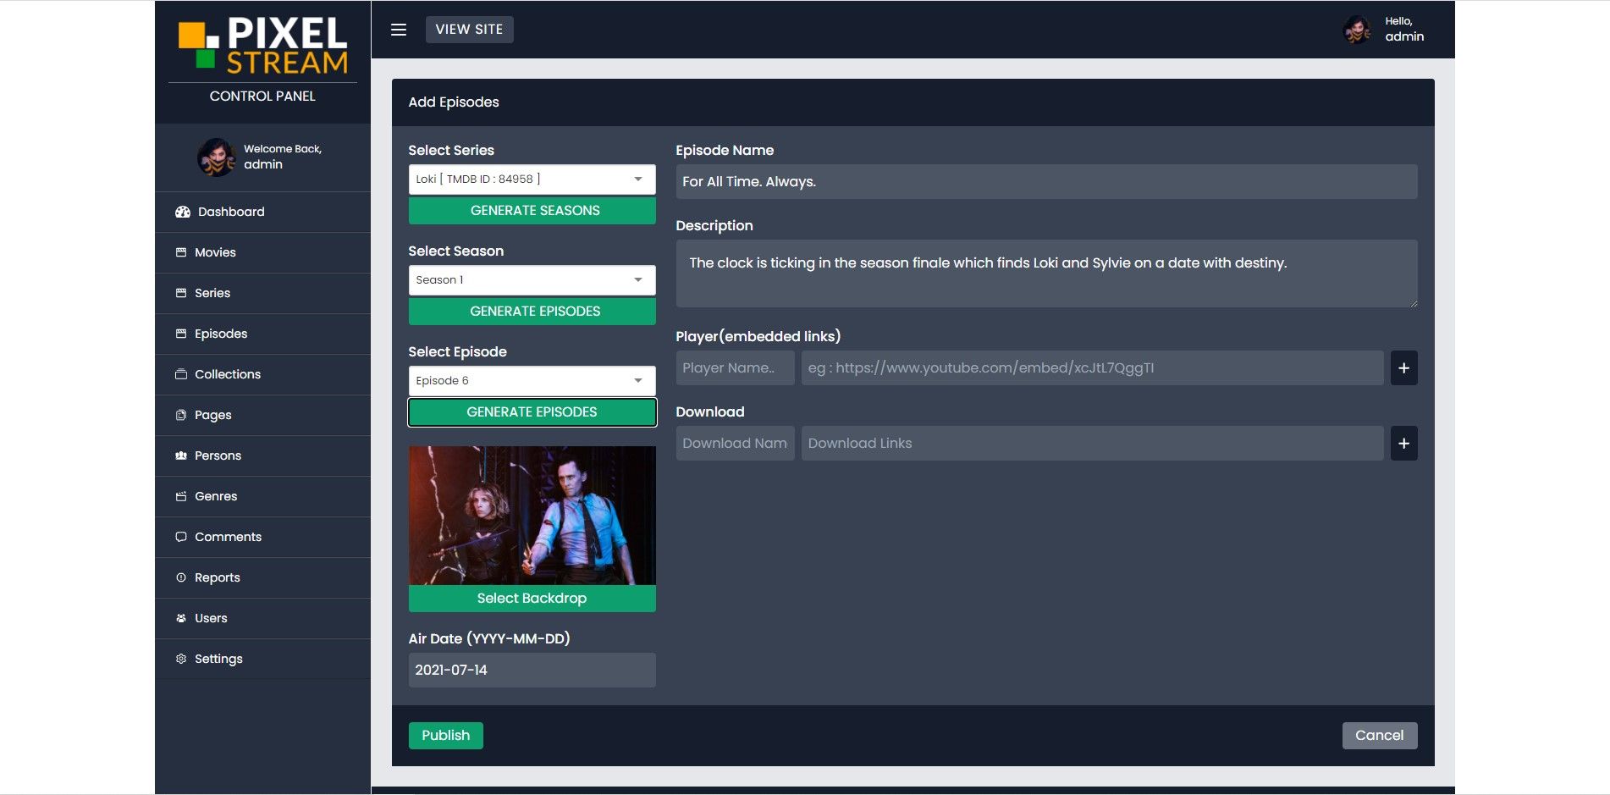Click the Episode Name field

click(x=1046, y=182)
